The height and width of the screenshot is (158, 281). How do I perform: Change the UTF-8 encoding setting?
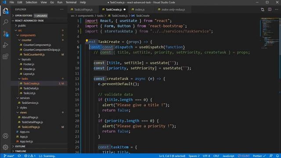tap(206, 156)
